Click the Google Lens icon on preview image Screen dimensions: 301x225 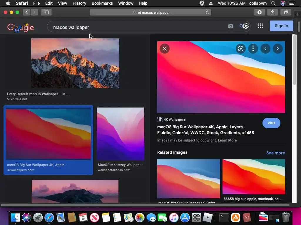click(x=240, y=49)
